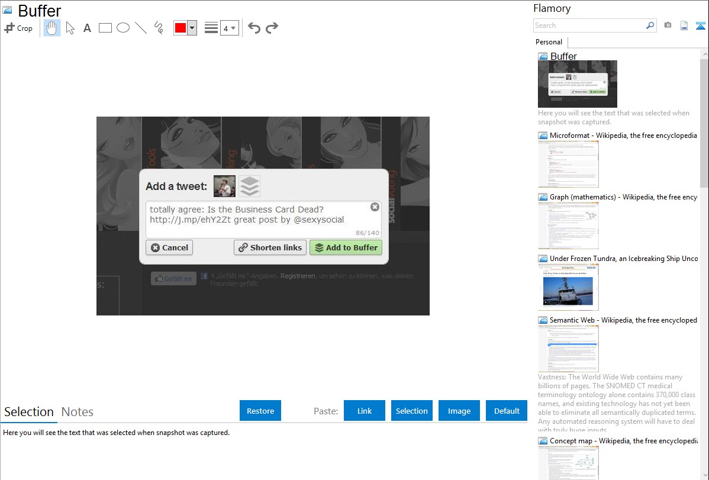The height and width of the screenshot is (480, 709).
Task: Click the red color swatch
Action: point(181,28)
